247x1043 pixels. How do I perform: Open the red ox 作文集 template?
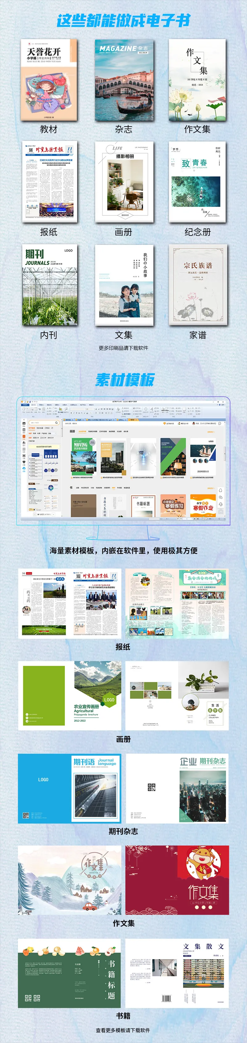(177, 880)
